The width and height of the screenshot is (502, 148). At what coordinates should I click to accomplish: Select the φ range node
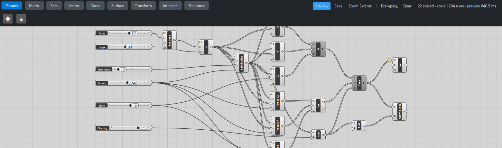[x=206, y=47]
